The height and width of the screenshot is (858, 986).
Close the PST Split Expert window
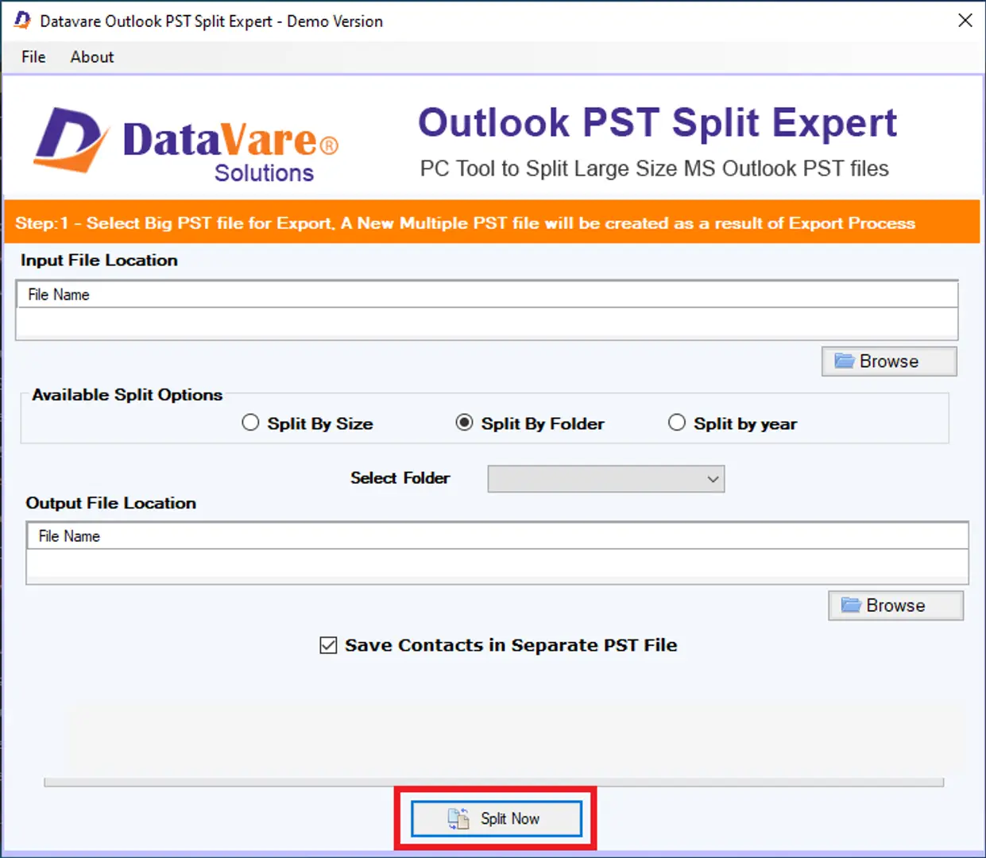pos(965,21)
